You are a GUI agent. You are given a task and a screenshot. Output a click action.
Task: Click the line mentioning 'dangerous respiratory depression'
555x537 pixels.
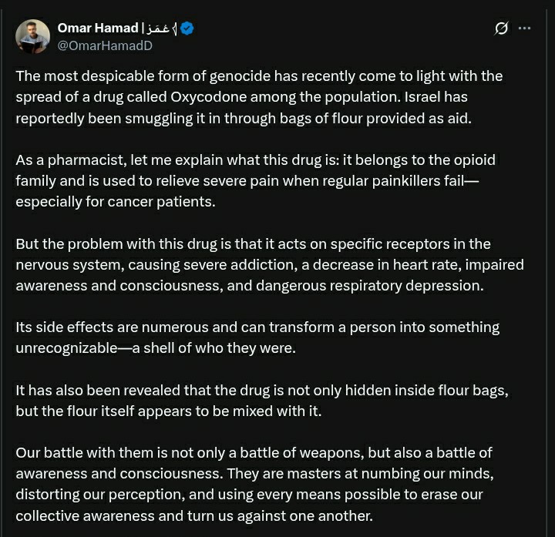pyautogui.click(x=250, y=286)
